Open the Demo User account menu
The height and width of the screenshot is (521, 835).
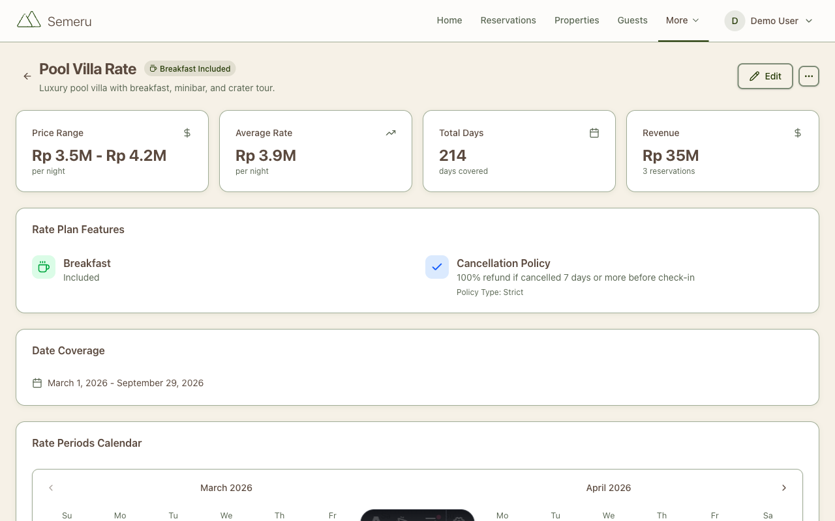(x=770, y=21)
